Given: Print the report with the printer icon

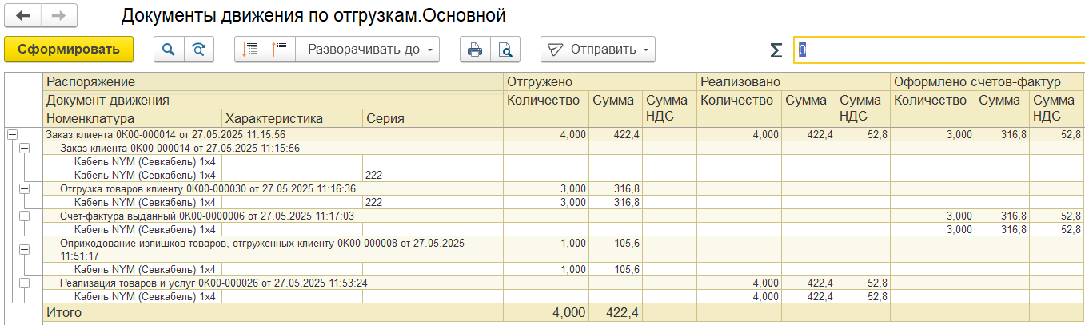Looking at the screenshot, I should click(x=475, y=50).
